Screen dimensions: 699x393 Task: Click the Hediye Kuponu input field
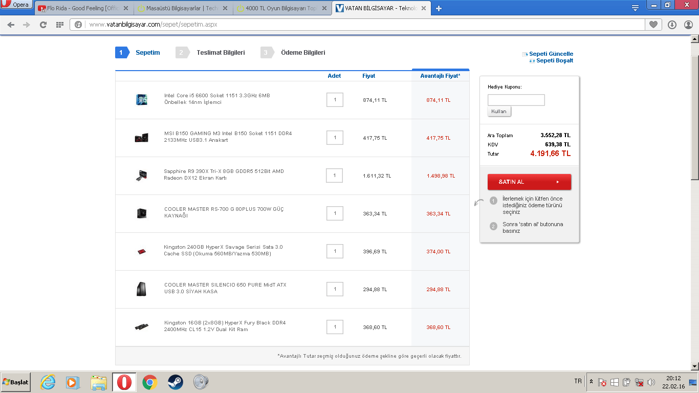pos(516,100)
